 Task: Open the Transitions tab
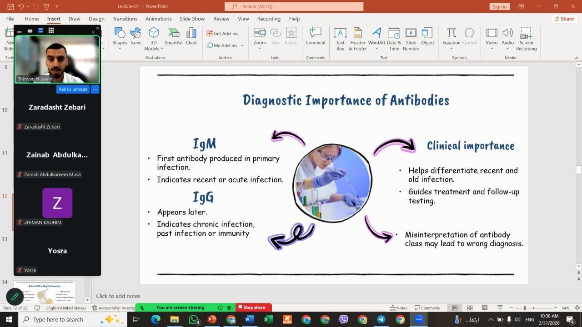click(125, 19)
